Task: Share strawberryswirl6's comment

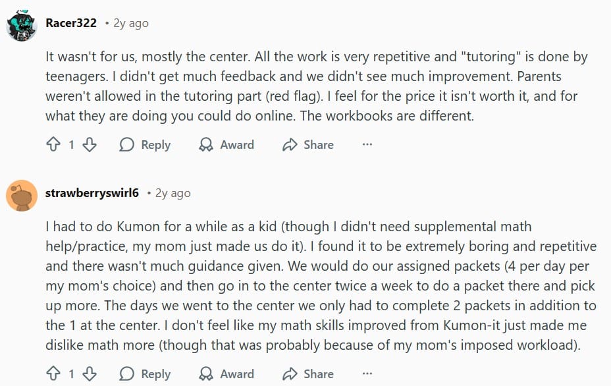Action: (307, 374)
